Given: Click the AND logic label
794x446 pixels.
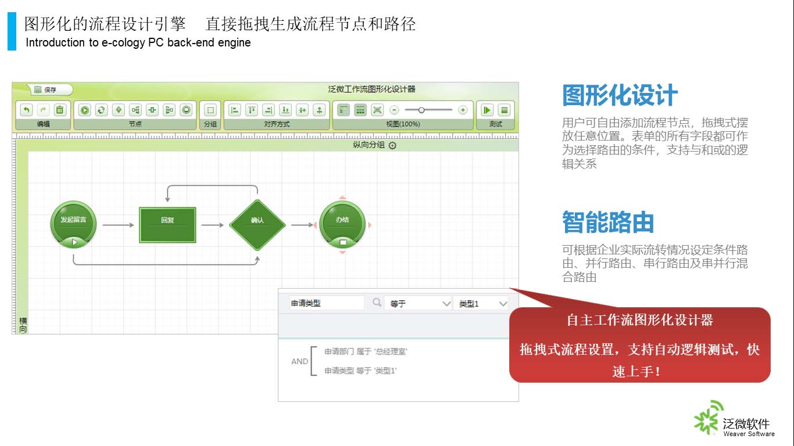Looking at the screenshot, I should pos(299,361).
